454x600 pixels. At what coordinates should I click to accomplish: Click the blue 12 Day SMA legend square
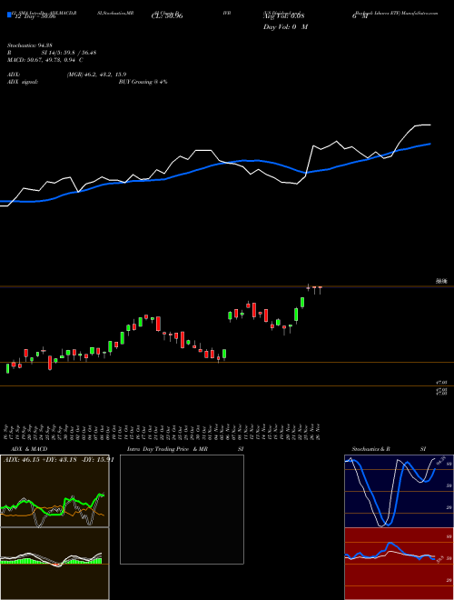click(9, 15)
